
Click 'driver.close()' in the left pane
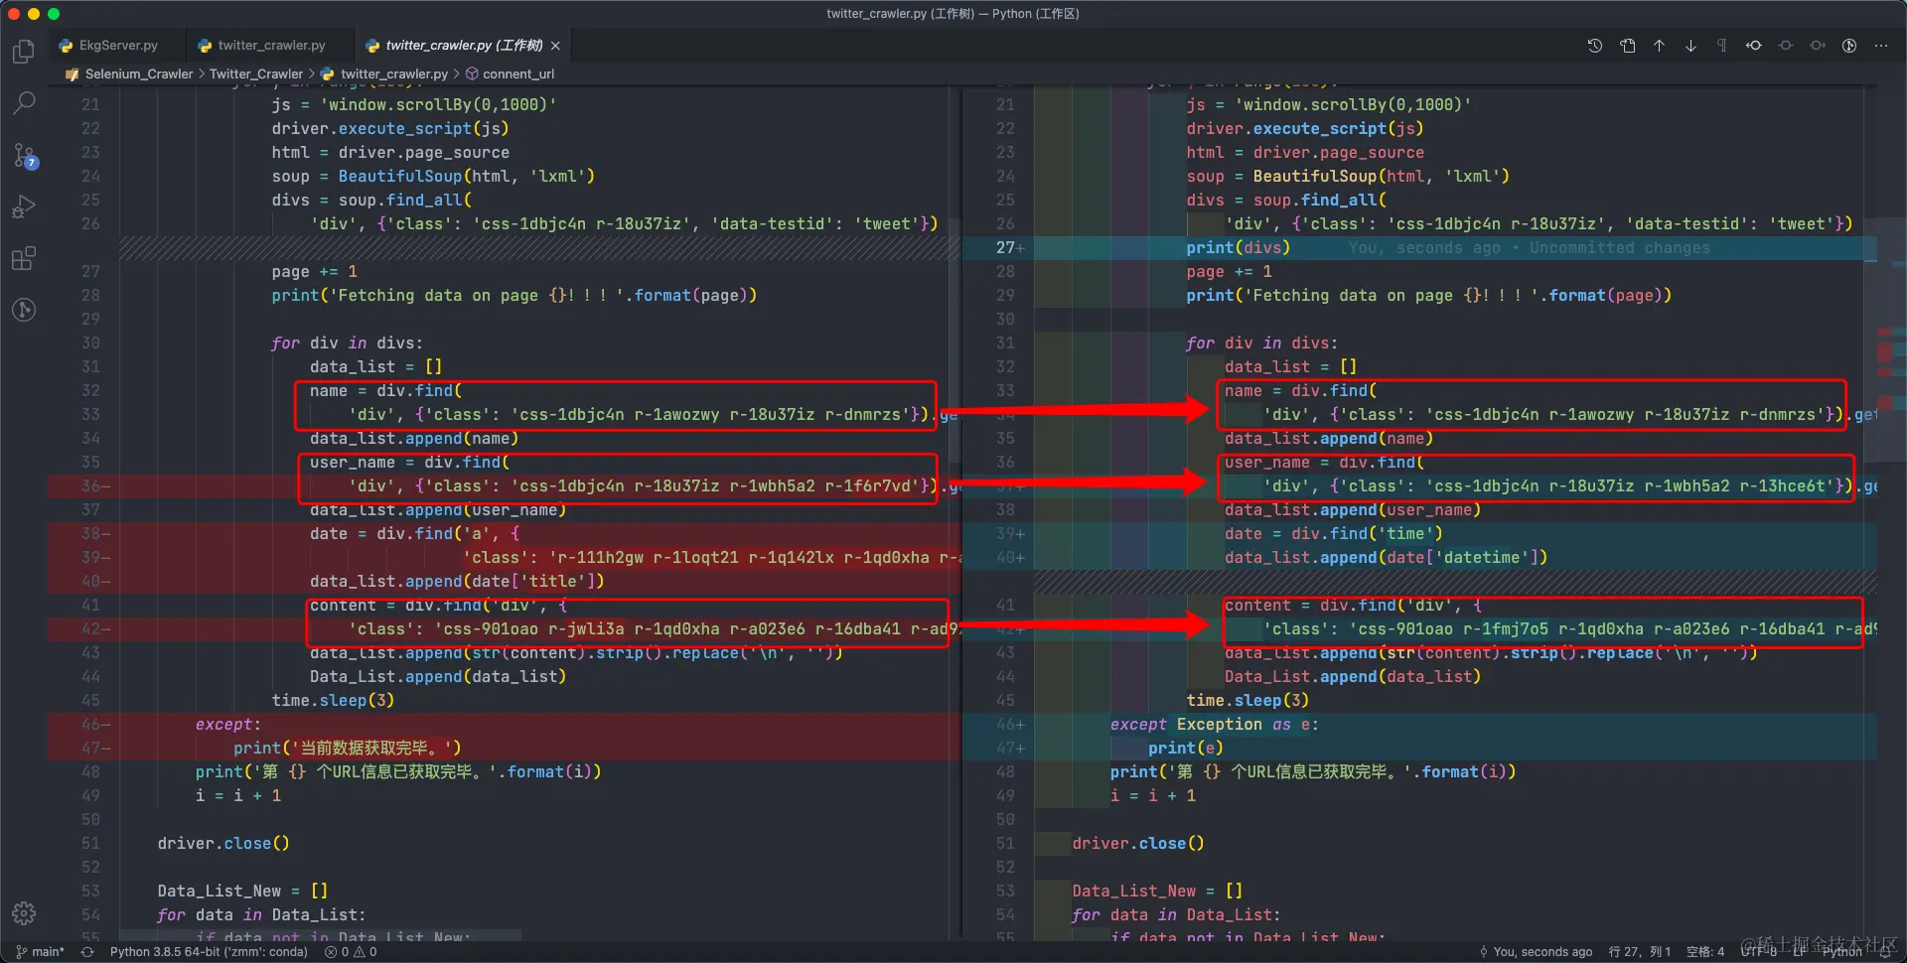click(223, 844)
